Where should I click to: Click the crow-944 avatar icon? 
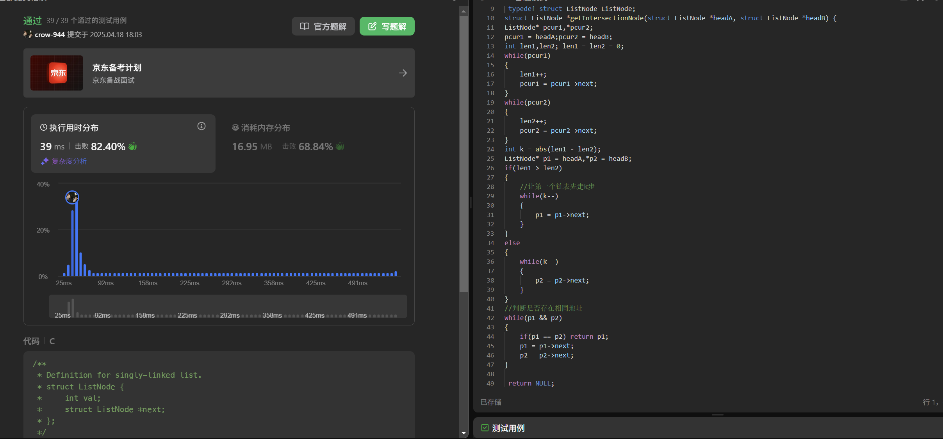(28, 34)
